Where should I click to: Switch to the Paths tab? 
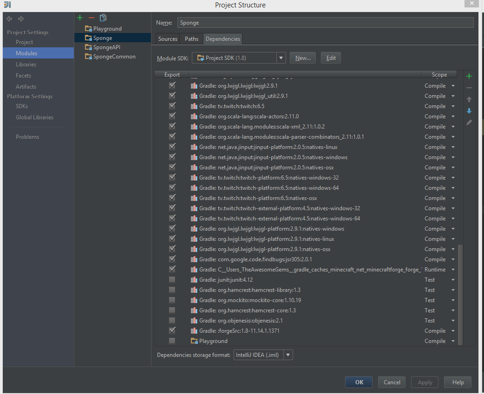191,39
